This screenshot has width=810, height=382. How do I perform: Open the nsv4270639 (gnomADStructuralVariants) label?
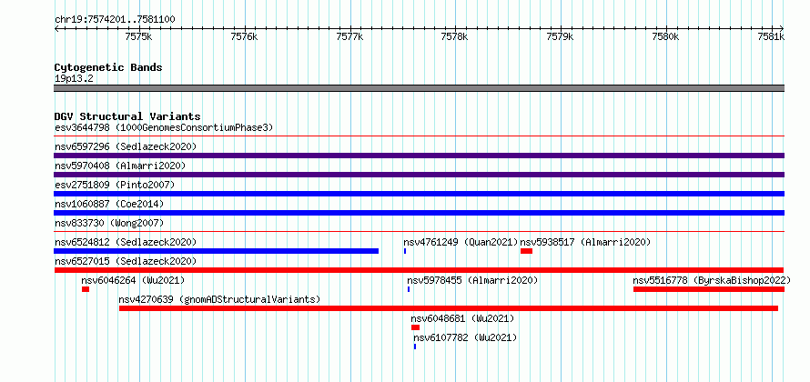coord(219,299)
